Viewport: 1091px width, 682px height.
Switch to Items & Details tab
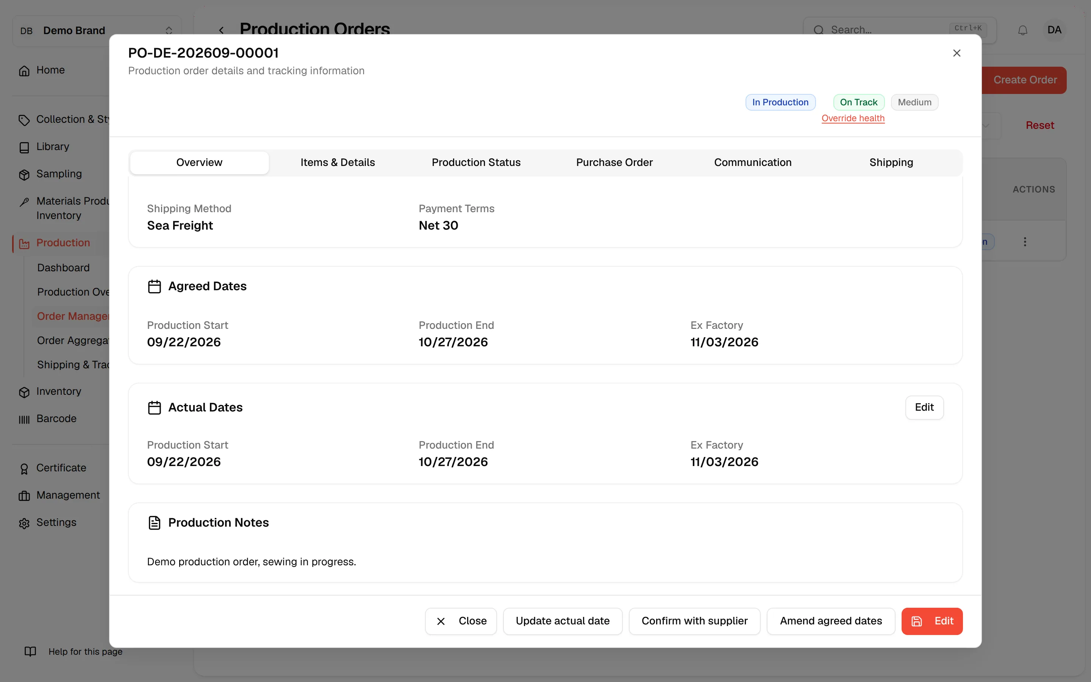(x=338, y=163)
